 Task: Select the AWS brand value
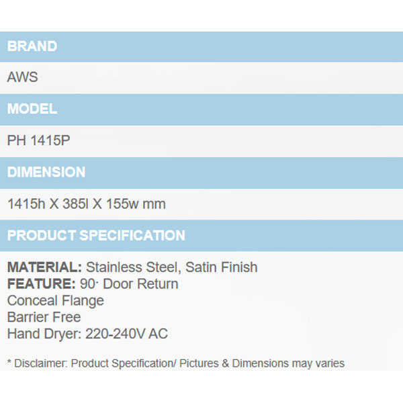coord(22,77)
